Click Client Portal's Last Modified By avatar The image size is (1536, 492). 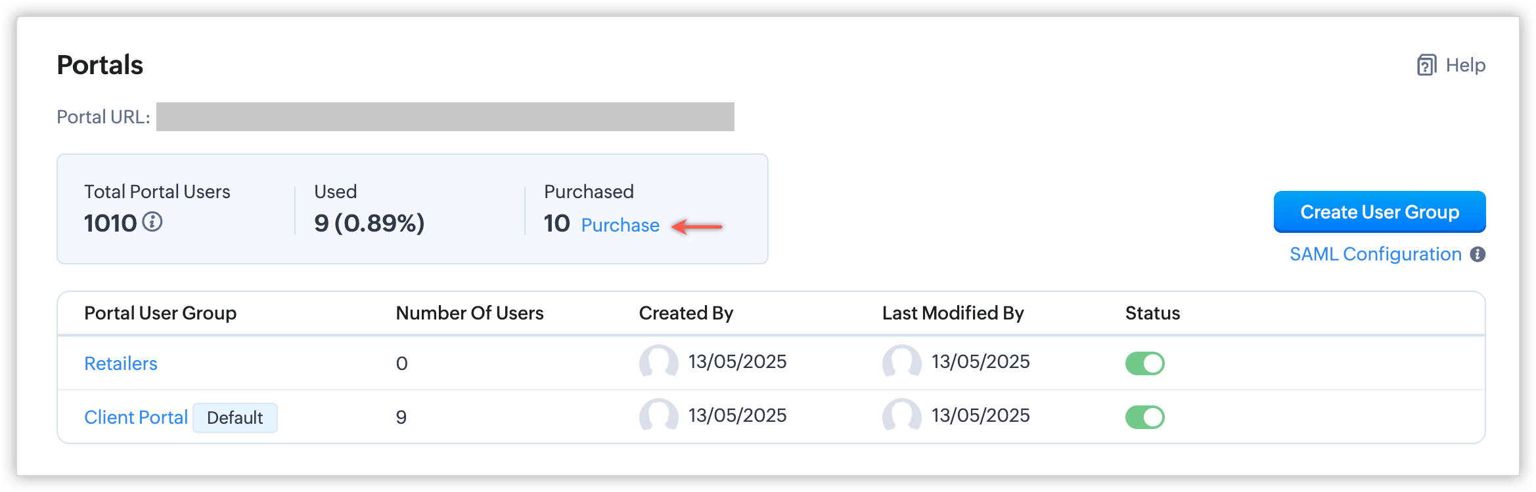[901, 416]
